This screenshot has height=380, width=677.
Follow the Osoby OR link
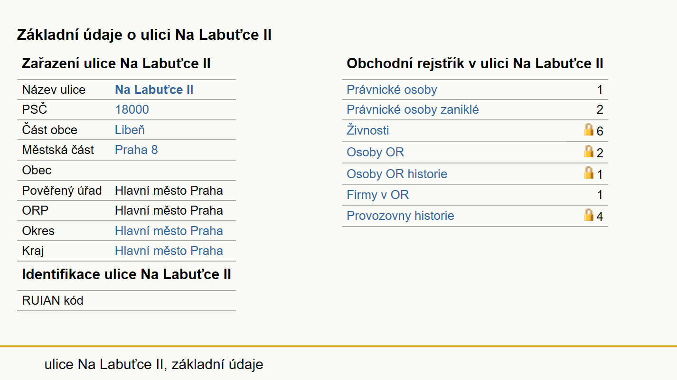pyautogui.click(x=375, y=152)
